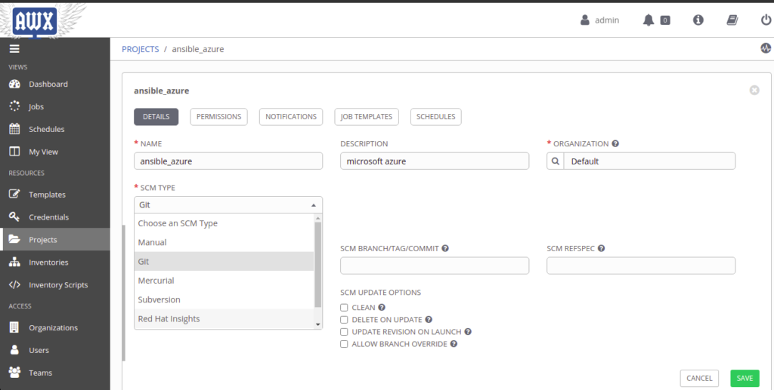Click the SCM Refspec help icon

601,249
